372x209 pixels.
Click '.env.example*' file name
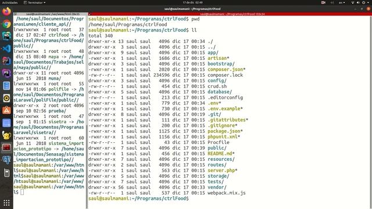(x=225, y=109)
